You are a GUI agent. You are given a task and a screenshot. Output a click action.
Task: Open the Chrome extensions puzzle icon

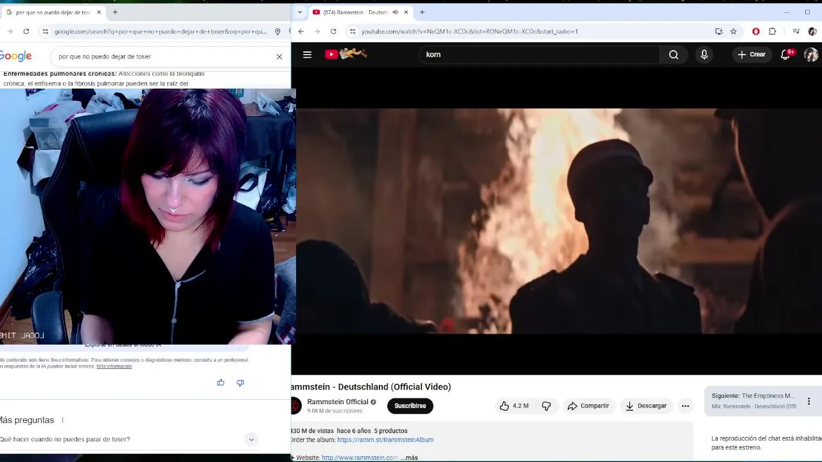pyautogui.click(x=773, y=31)
